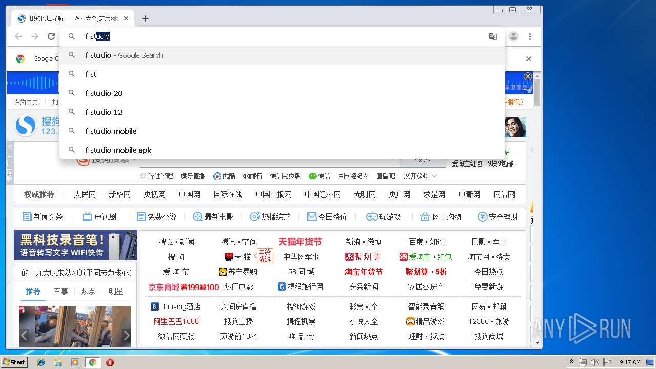Click the 9:17 AM clock
656x369 pixels.
(x=630, y=362)
